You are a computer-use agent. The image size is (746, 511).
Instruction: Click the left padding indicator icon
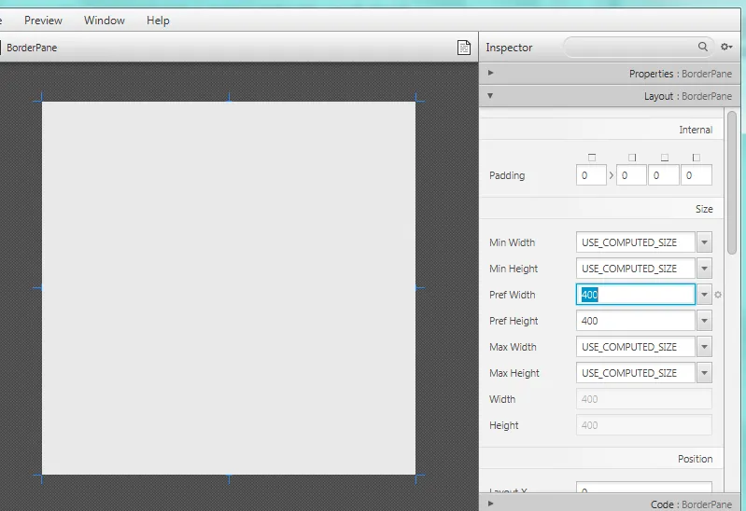[x=697, y=158]
